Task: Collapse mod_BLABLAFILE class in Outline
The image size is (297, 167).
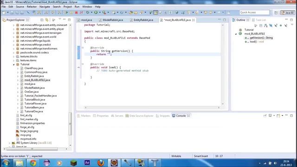Action: 236,34
